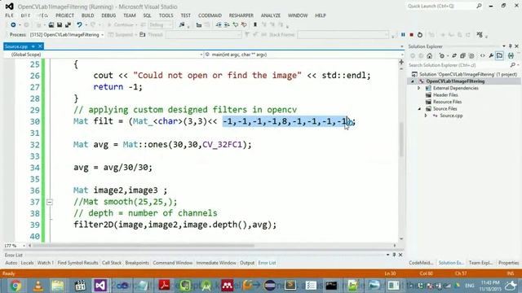Open the DEBUG menu
Screen dimensions: 522x293
pyautogui.click(x=108, y=15)
